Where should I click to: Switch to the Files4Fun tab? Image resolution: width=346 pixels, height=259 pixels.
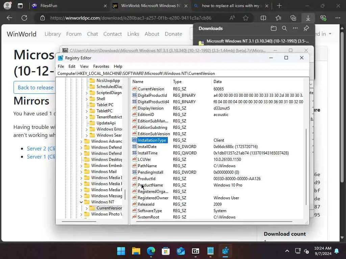point(70,6)
